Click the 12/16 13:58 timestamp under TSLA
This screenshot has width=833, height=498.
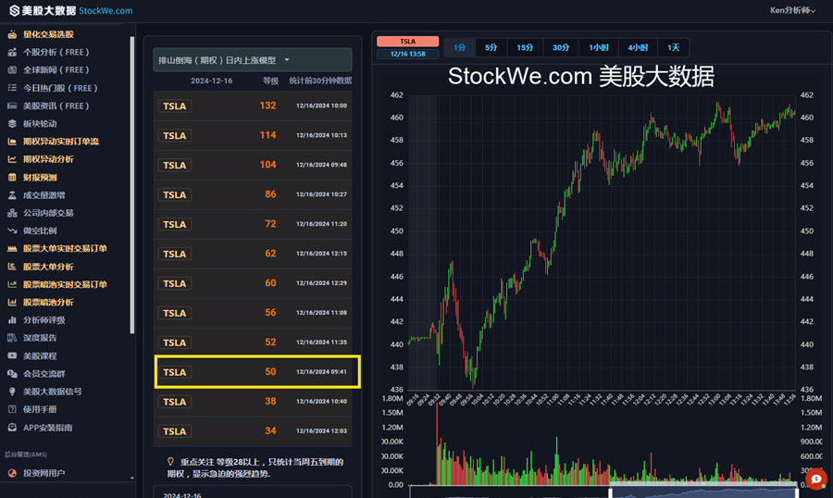(x=407, y=54)
